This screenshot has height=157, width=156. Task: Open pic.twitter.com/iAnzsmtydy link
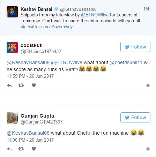click(x=47, y=27)
